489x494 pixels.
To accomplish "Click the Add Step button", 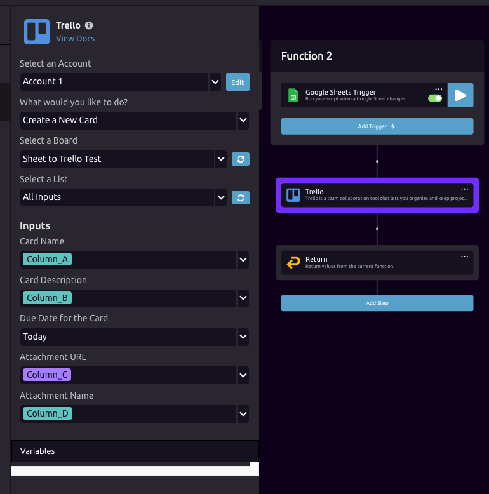I will pos(377,303).
